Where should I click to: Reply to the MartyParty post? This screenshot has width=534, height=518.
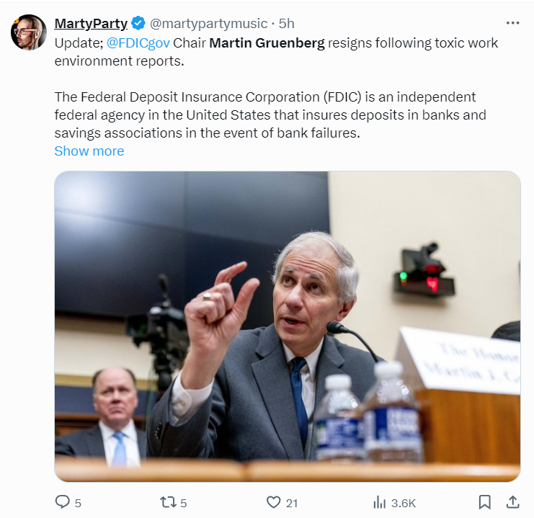(63, 502)
